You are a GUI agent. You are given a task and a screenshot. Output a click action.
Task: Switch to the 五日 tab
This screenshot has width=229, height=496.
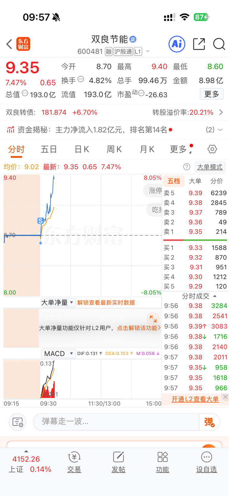[49, 149]
